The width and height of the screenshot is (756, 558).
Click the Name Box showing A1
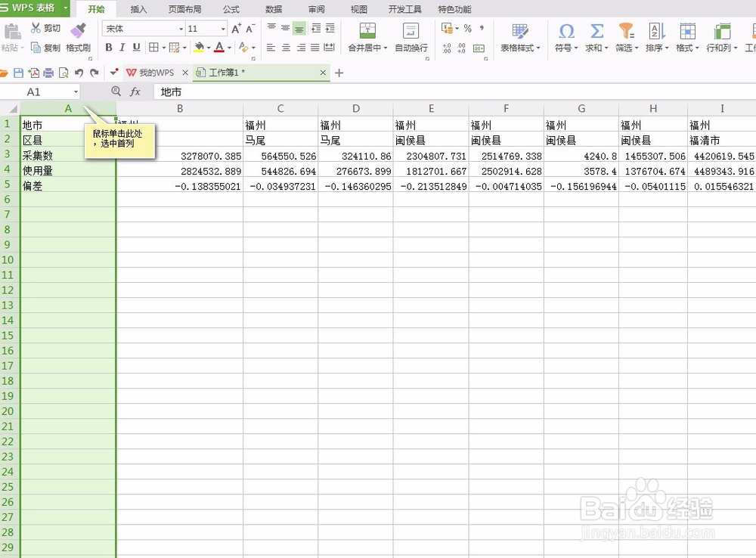pos(34,91)
